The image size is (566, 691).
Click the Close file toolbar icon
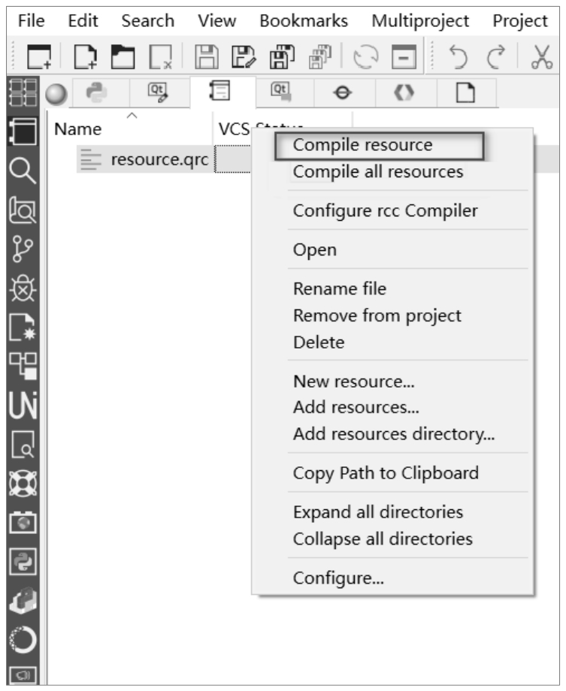(x=161, y=56)
